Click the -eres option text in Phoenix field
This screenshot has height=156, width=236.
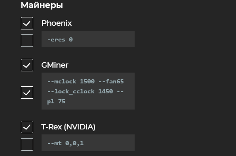point(56,40)
